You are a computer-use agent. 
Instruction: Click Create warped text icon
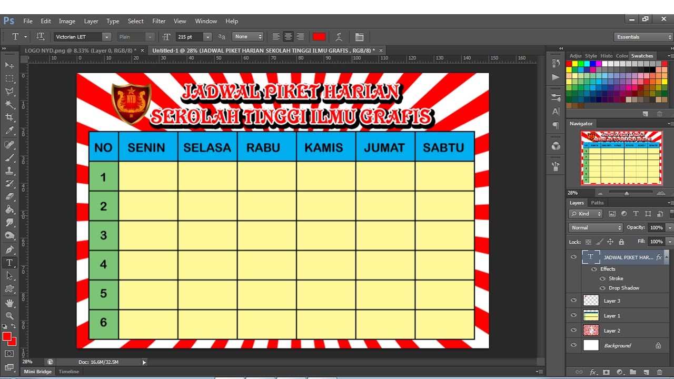(x=339, y=37)
